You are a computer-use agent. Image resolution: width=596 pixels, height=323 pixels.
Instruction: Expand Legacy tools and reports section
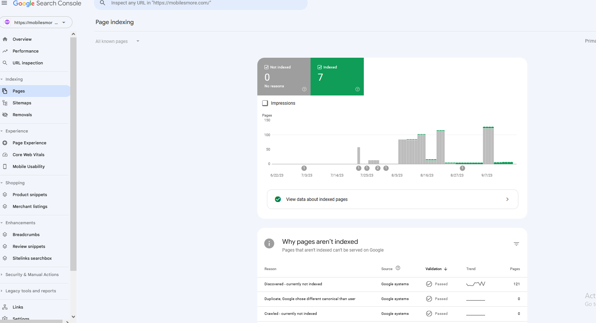pos(2,291)
